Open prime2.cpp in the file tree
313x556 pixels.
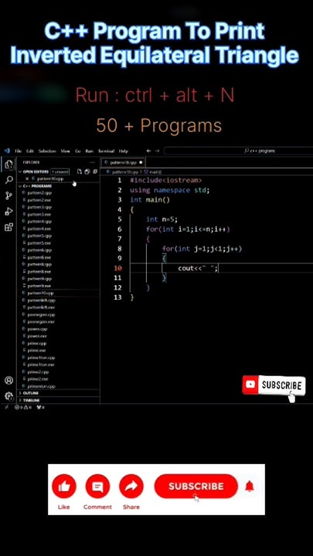click(x=38, y=371)
